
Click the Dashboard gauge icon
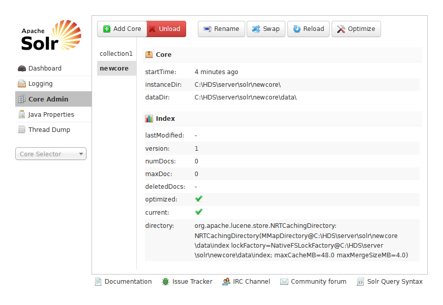pos(22,69)
